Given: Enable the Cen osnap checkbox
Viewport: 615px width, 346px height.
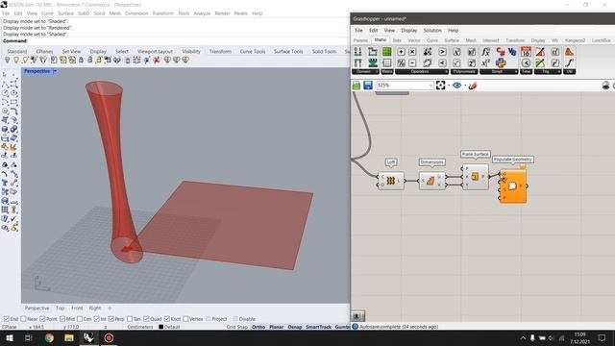Looking at the screenshot, I should click(80, 319).
